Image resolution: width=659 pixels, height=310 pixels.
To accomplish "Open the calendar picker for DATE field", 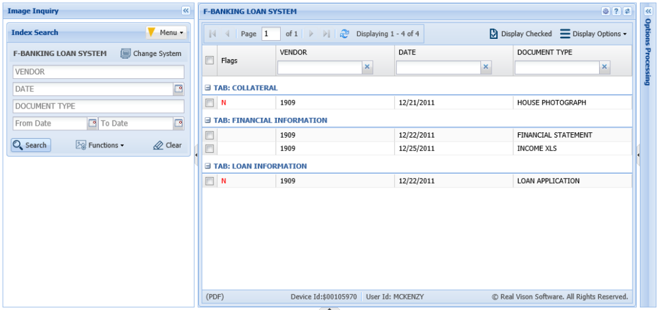I will (179, 89).
